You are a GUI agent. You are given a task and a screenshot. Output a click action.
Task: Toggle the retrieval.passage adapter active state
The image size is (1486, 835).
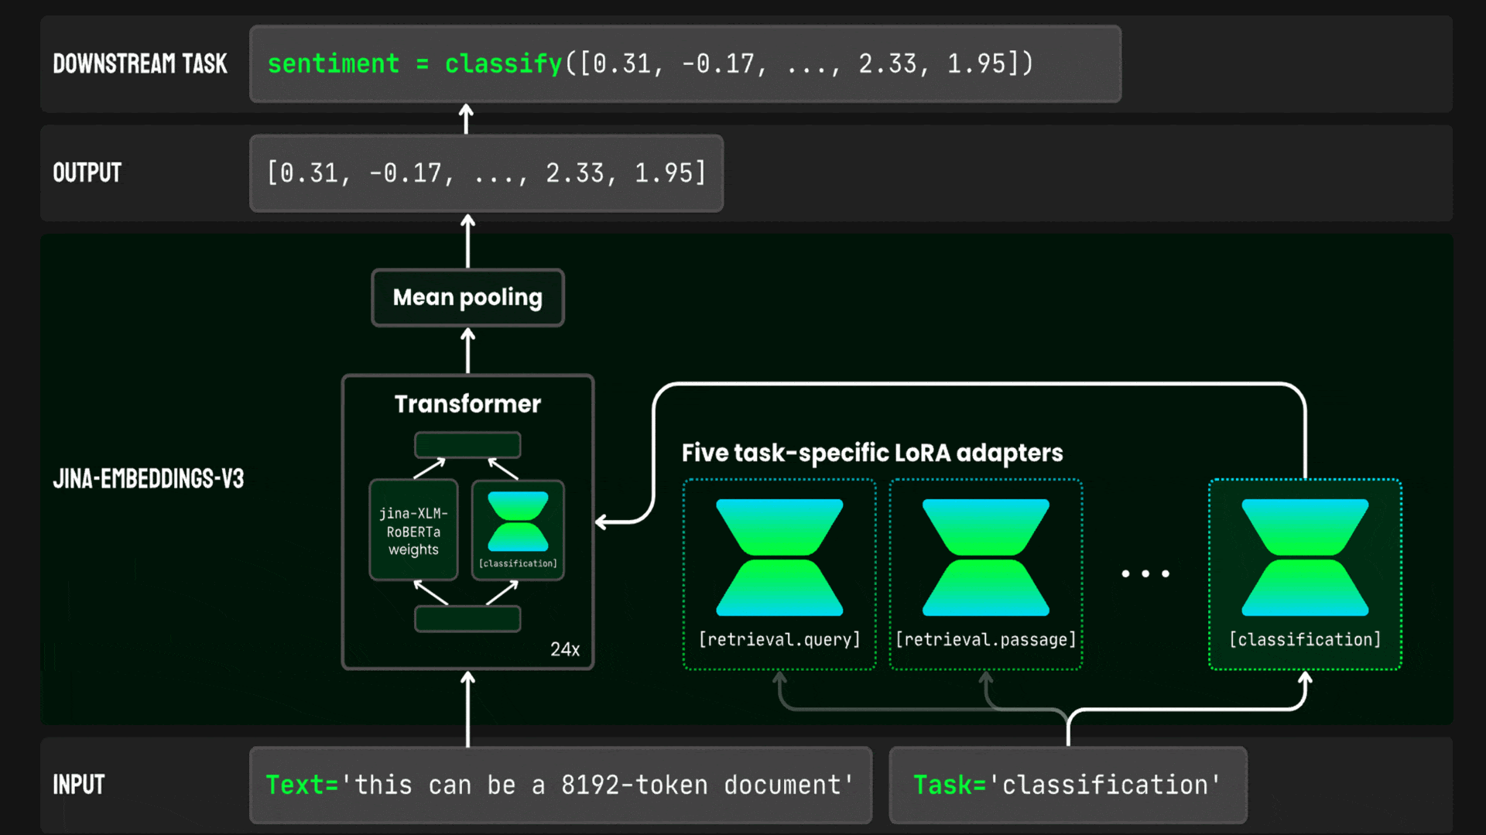[x=986, y=573]
